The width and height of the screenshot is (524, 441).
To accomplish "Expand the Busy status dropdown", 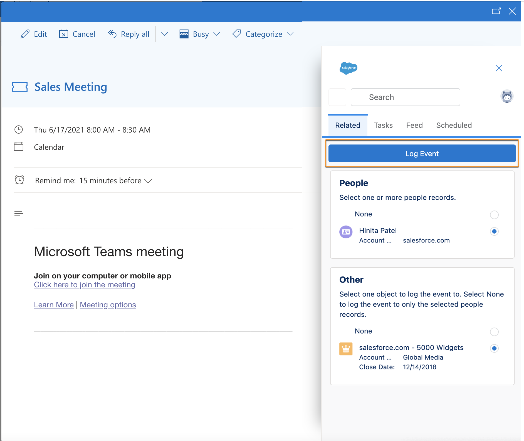I will click(x=217, y=34).
